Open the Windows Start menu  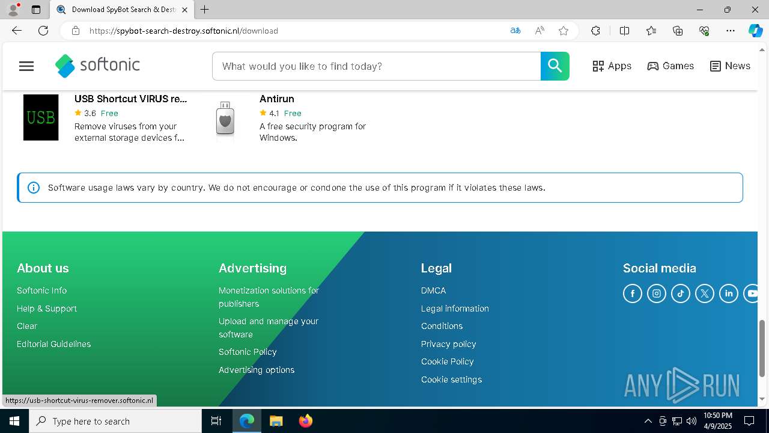[14, 421]
